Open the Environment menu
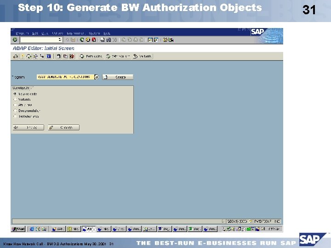The image size is (331, 248). tap(76, 33)
